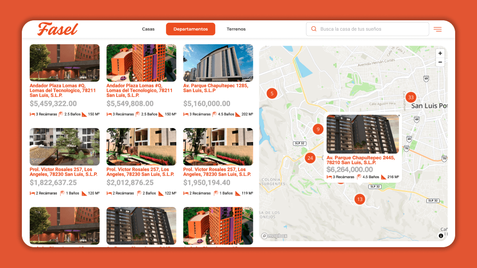Switch to the Terrenos tab

pyautogui.click(x=236, y=29)
